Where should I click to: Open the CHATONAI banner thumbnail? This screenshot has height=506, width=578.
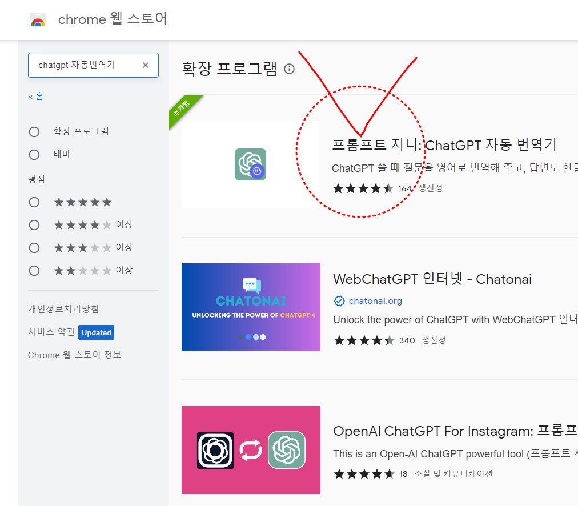click(x=251, y=307)
